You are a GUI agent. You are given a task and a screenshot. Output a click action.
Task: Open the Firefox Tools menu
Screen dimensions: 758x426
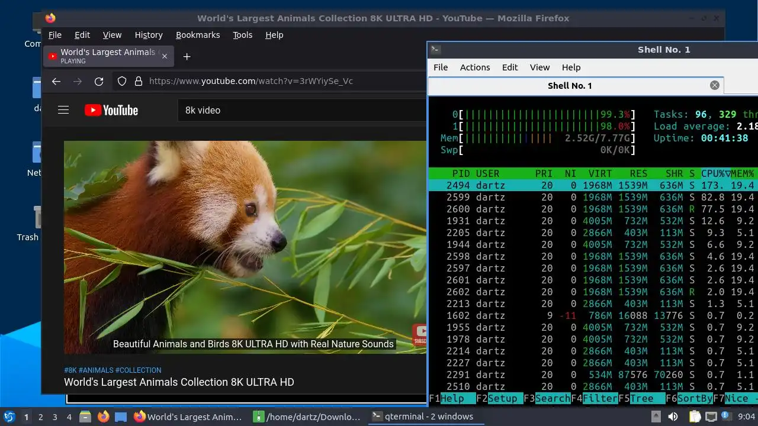pyautogui.click(x=243, y=35)
